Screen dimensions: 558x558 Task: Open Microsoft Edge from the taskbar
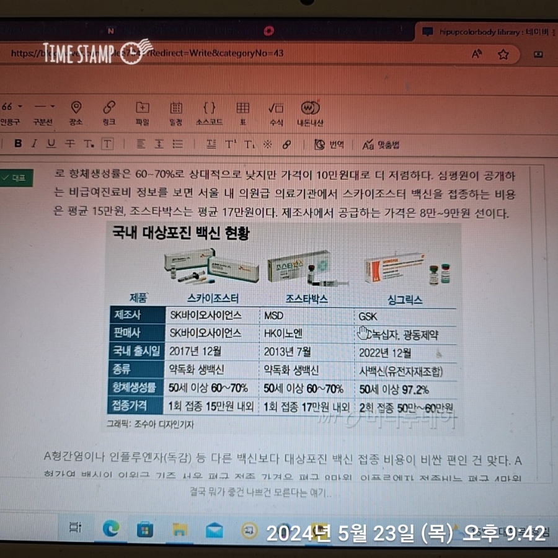pos(111,529)
